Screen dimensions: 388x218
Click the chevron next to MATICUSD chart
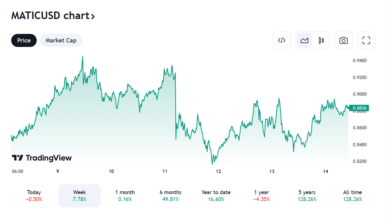[x=93, y=16]
